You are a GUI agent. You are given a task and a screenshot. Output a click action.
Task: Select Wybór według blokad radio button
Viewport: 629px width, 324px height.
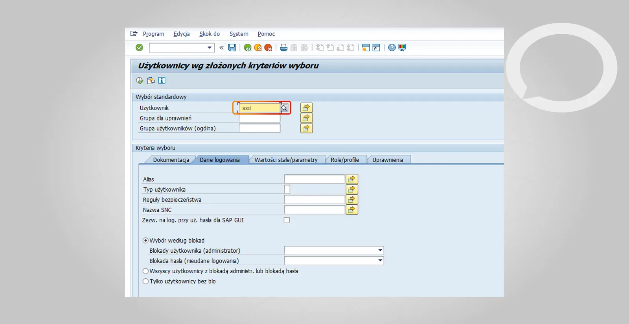(x=145, y=241)
